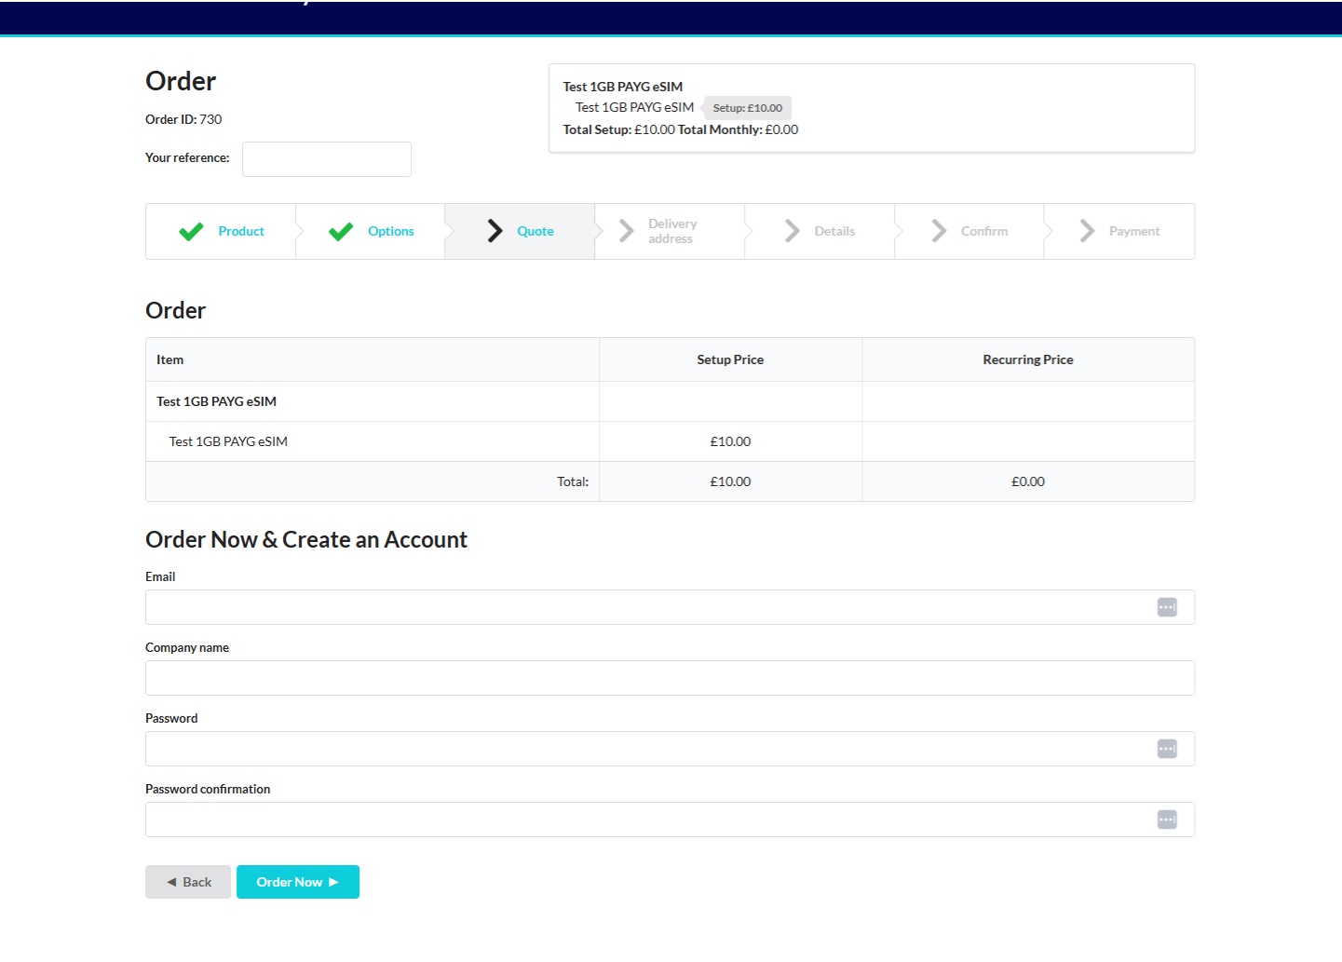
Task: Click the £10.00 Total setup price cell
Action: point(730,481)
